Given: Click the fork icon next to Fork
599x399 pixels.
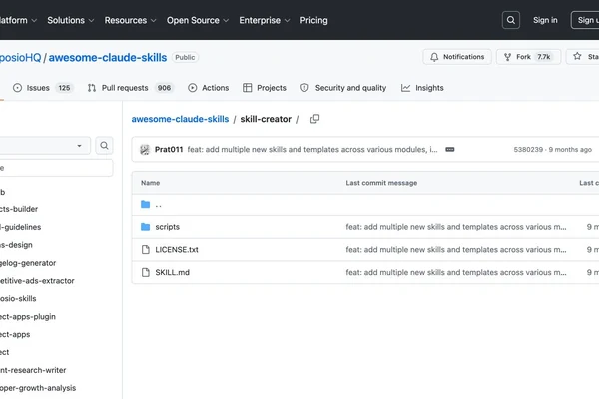Looking at the screenshot, I should 507,57.
